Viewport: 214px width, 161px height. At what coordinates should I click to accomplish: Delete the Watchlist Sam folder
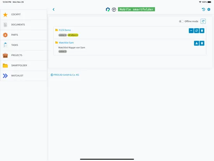click(202, 43)
